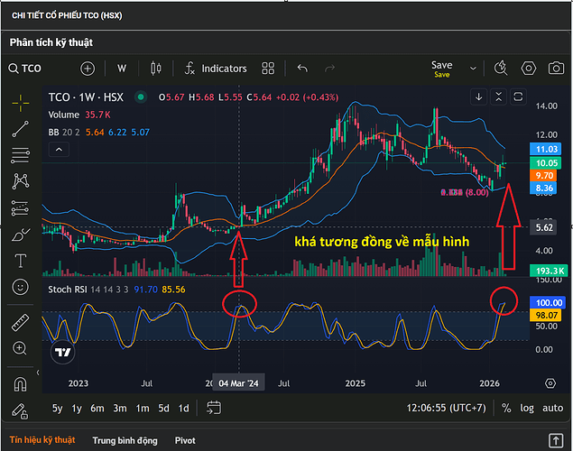Image resolution: width=573 pixels, height=451 pixels.
Task: Undo the last chart action
Action: (302, 69)
